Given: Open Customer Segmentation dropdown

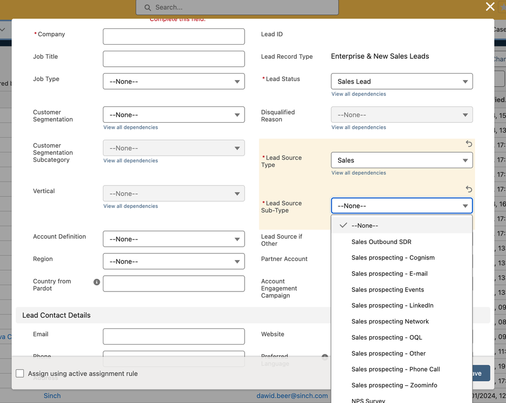Looking at the screenshot, I should pos(174,115).
